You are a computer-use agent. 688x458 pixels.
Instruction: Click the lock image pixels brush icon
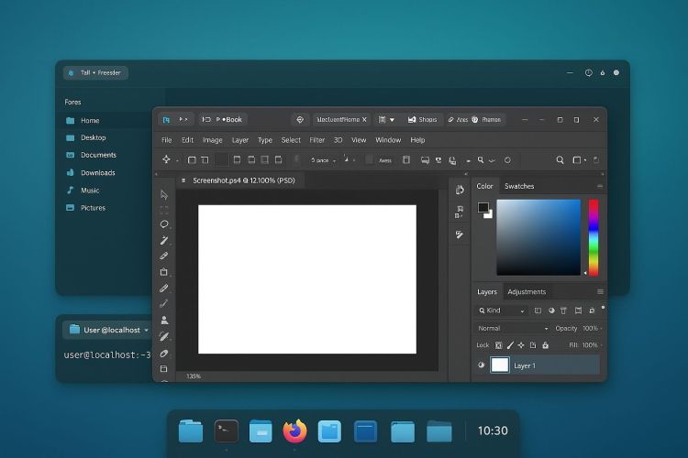(510, 345)
